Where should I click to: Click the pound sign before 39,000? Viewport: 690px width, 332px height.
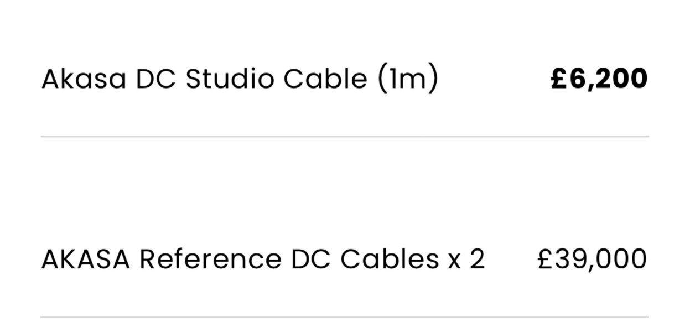click(x=546, y=260)
